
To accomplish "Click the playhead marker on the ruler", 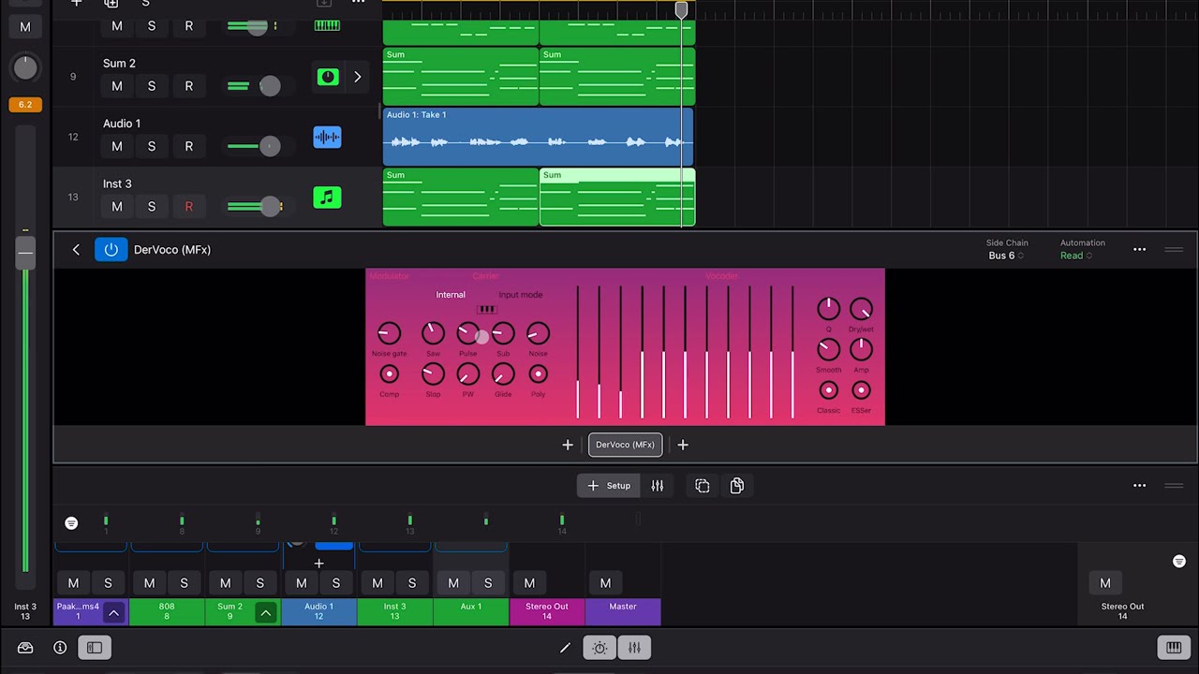I will click(681, 9).
